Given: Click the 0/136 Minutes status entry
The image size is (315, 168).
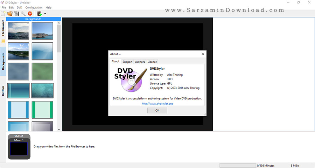Looking at the screenshot, I should (266, 166).
